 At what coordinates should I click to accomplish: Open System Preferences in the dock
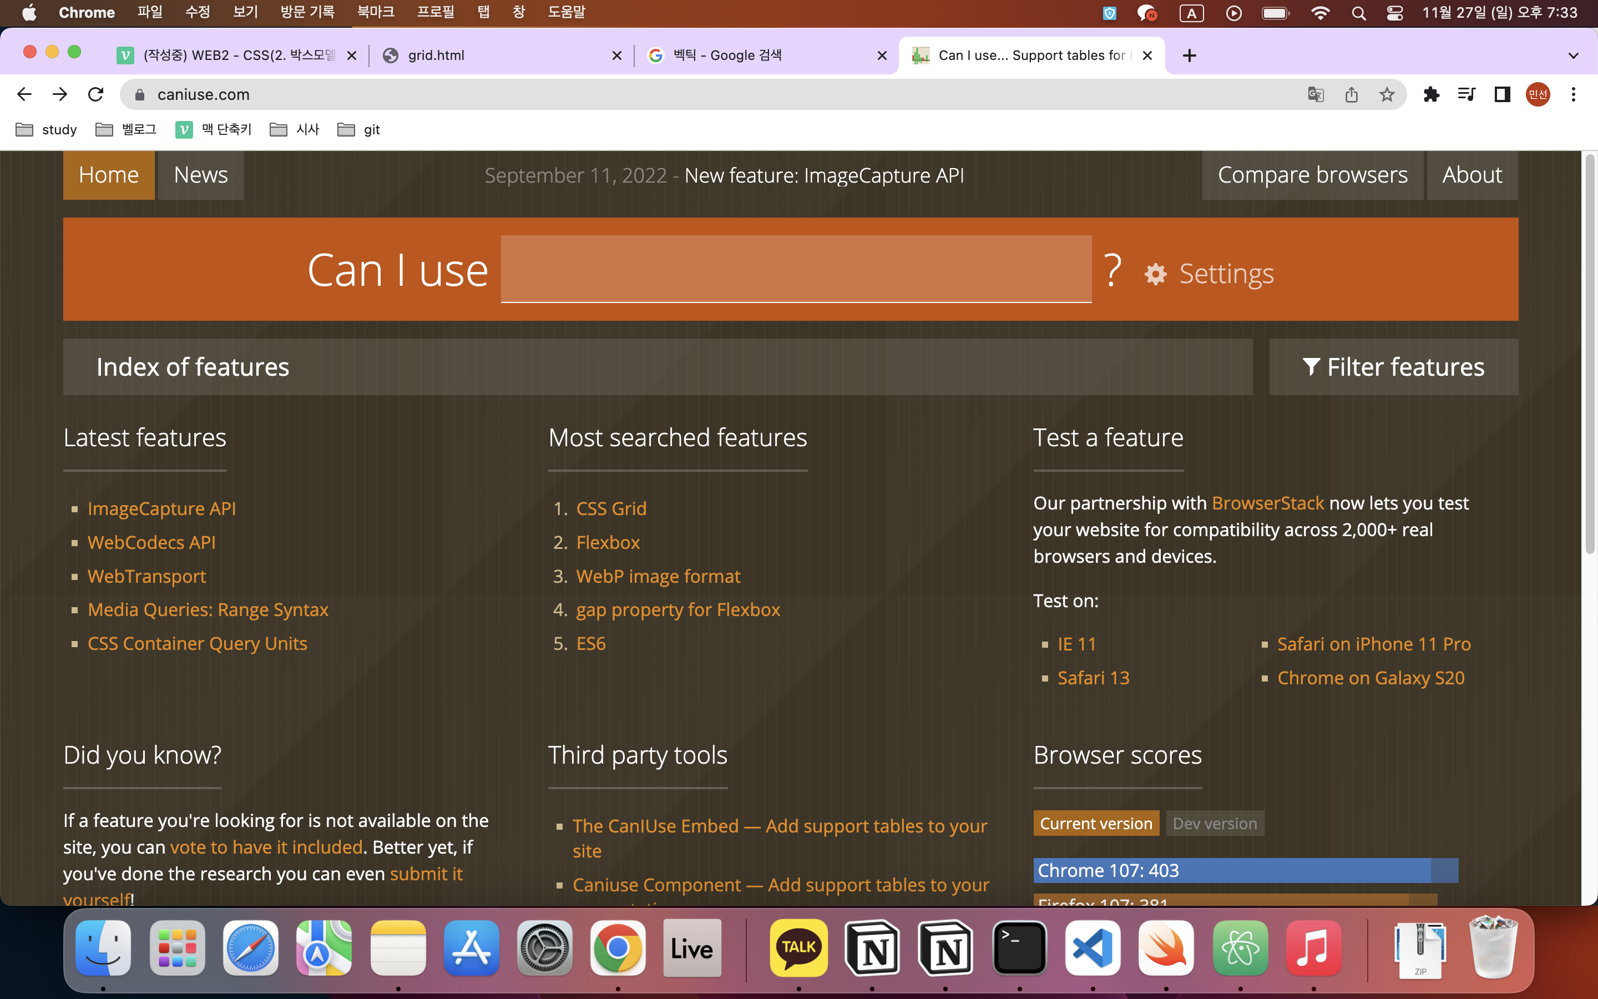point(544,948)
